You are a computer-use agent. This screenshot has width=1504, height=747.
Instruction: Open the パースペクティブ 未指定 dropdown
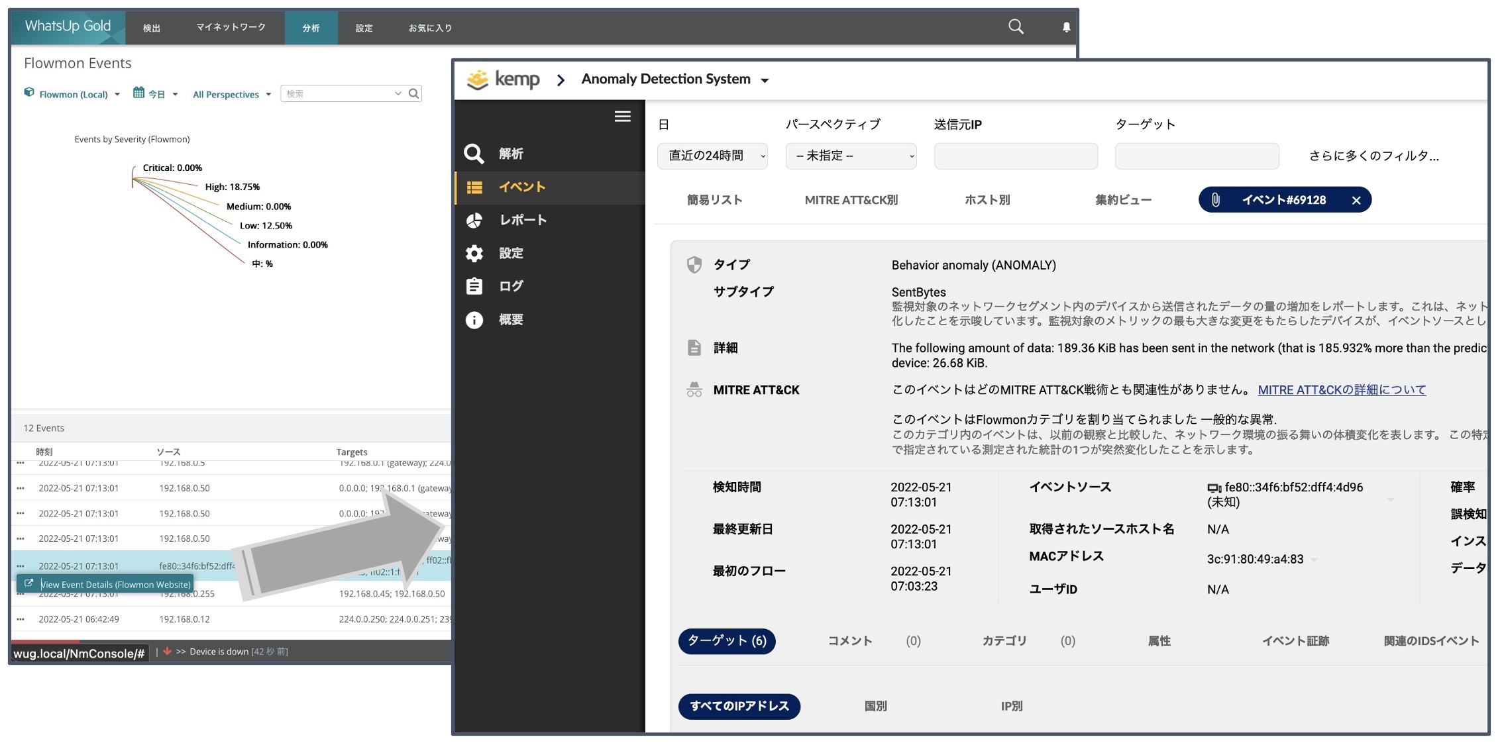pyautogui.click(x=851, y=156)
